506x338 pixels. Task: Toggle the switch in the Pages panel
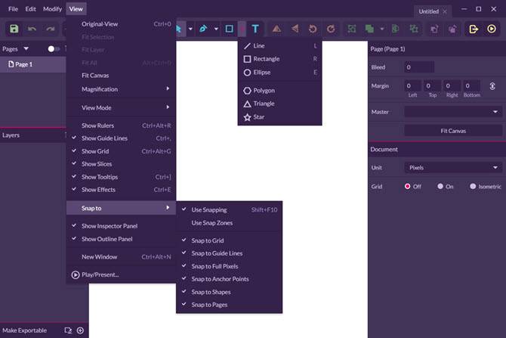tap(54, 49)
